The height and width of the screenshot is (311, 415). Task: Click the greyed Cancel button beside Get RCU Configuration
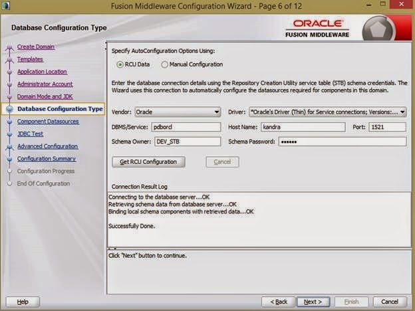coord(222,162)
